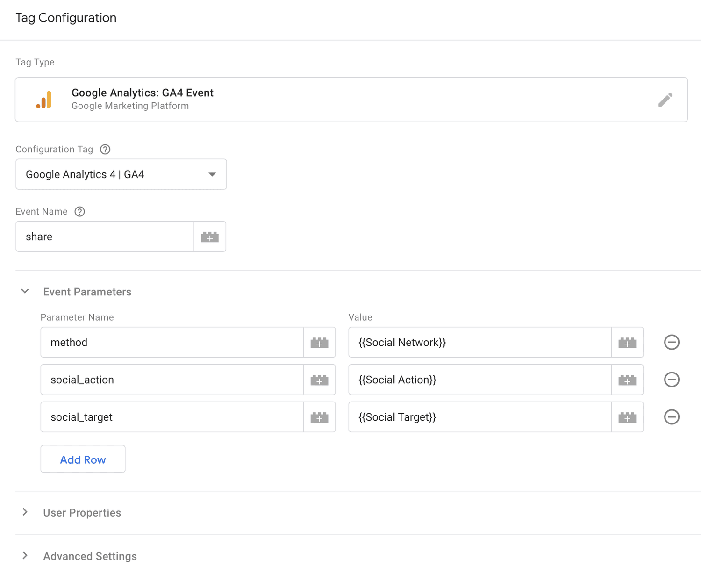Click the Google Analytics logo icon

coord(44,100)
